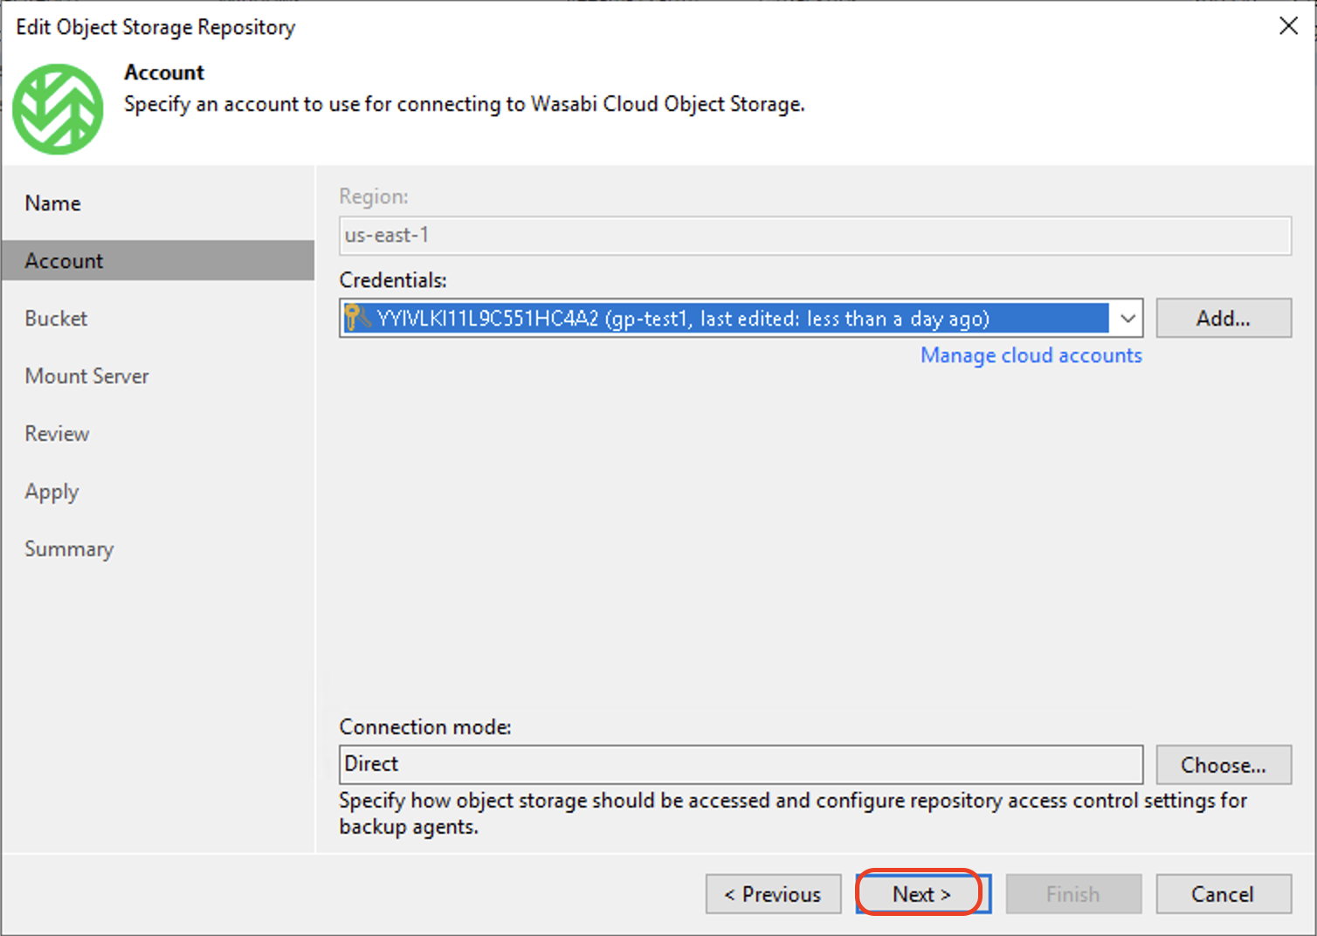1317x936 pixels.
Task: Click the Specify how object storage help text
Action: click(x=793, y=813)
